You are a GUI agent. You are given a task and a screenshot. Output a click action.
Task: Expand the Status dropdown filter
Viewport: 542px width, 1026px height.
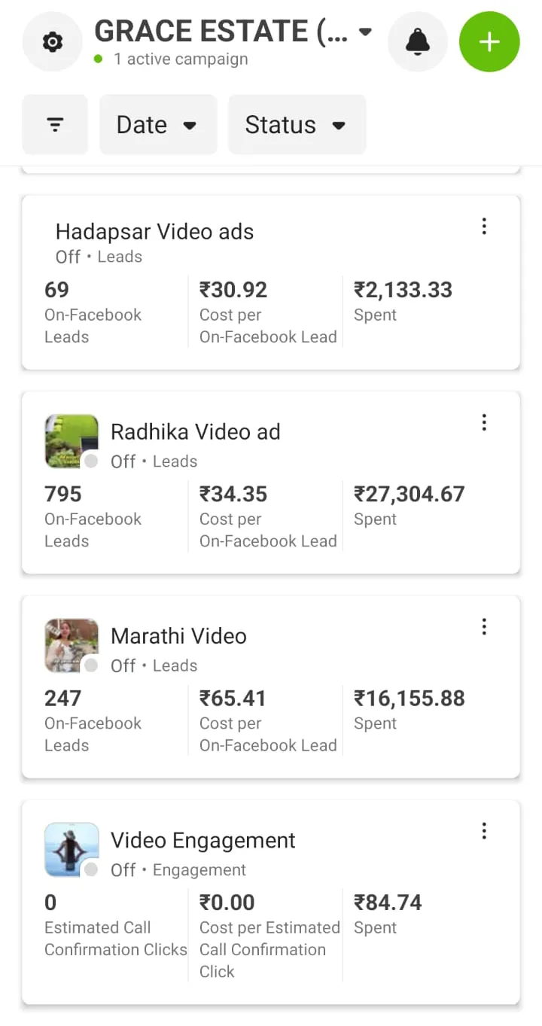point(296,125)
